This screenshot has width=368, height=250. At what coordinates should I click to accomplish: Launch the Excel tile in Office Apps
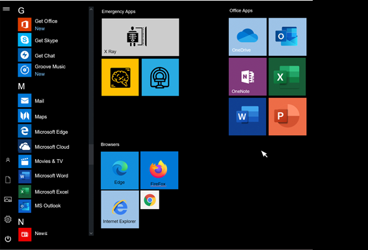point(287,77)
